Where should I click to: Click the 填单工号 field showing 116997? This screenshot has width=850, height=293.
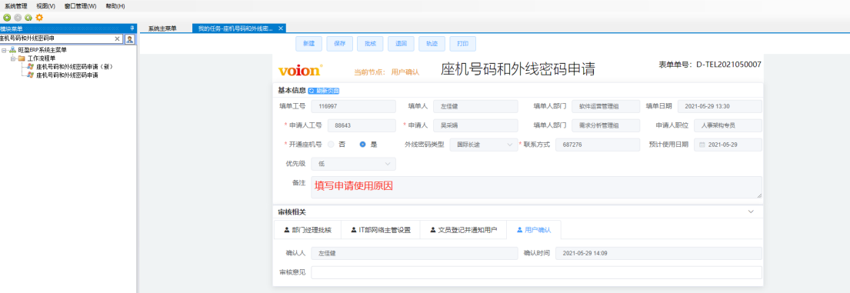pos(353,107)
